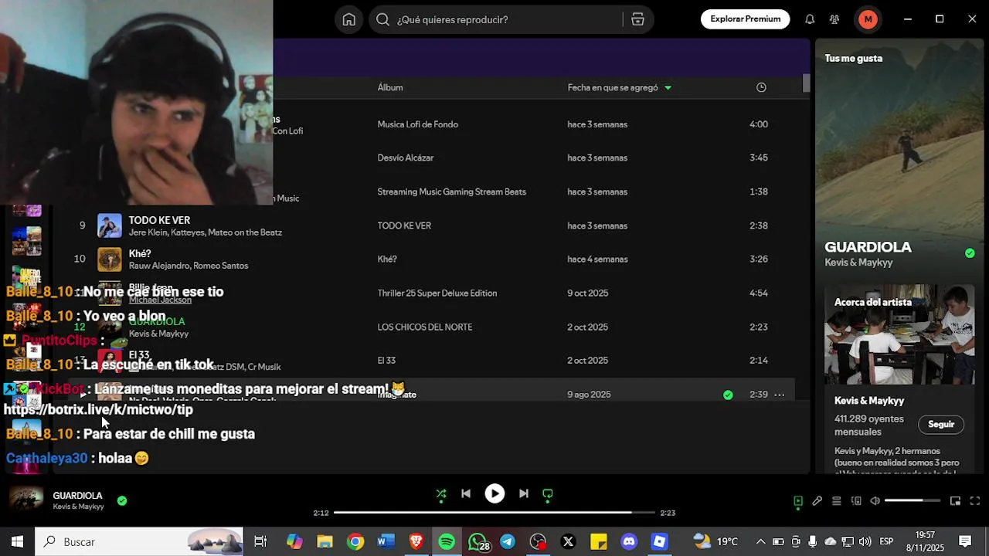Image resolution: width=989 pixels, height=556 pixels.
Task: Open Windows Start menu
Action: pyautogui.click(x=17, y=542)
